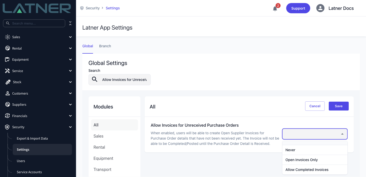Click the Security breadcrumb link
366x177 pixels.
click(x=93, y=8)
